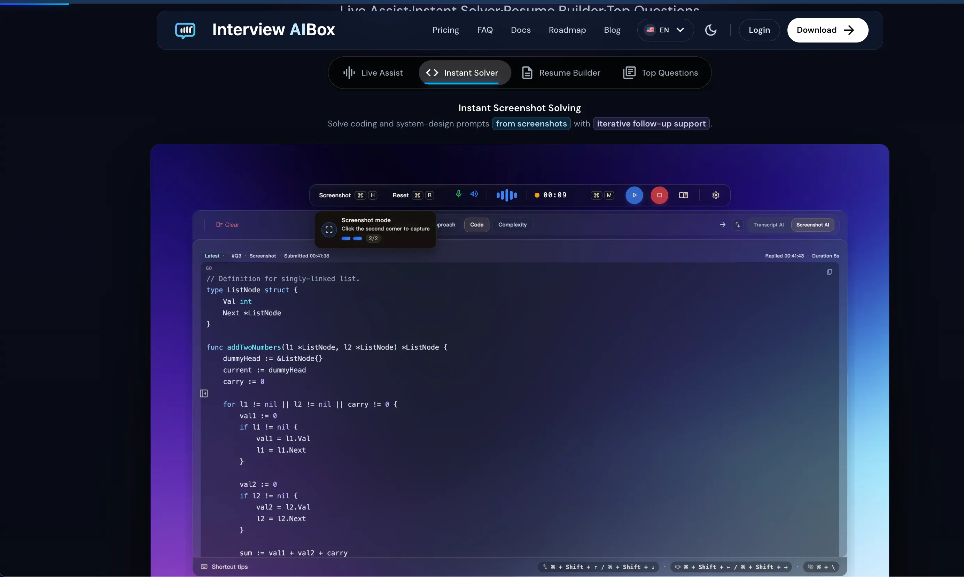Select the Instant Solver tab

point(464,73)
